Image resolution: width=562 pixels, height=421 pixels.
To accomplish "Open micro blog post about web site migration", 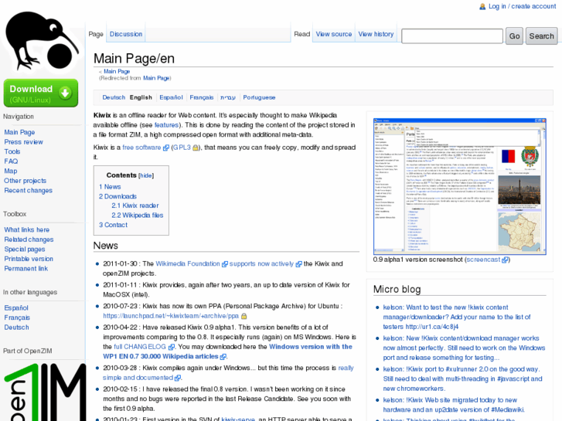I will click(x=454, y=405).
